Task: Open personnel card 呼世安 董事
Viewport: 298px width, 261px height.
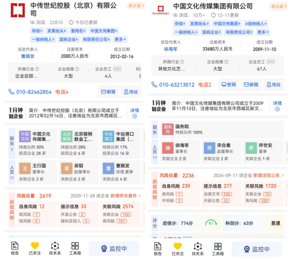Action: 263,151
